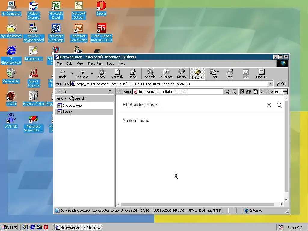Click the 9:56 AM tray clock
Screen dimensions: 308x231
(x=295, y=227)
